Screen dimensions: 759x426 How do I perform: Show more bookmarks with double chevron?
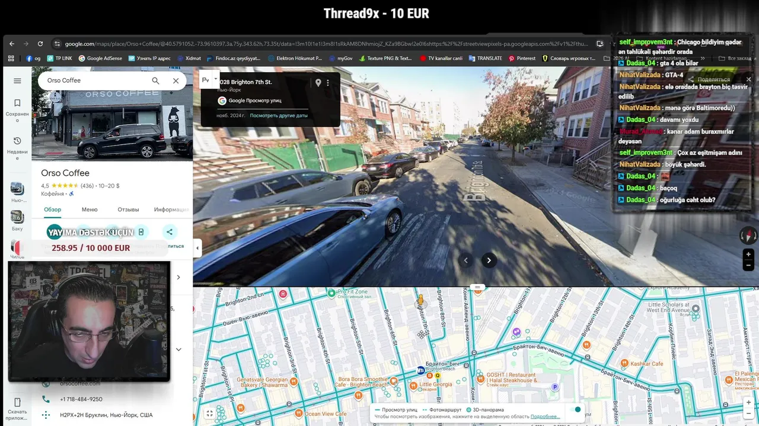703,59
